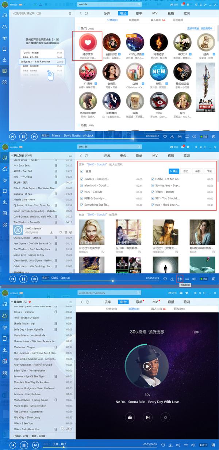
Task: Collapse the 默认列表 [1007] playlist group
Action: point(12,156)
